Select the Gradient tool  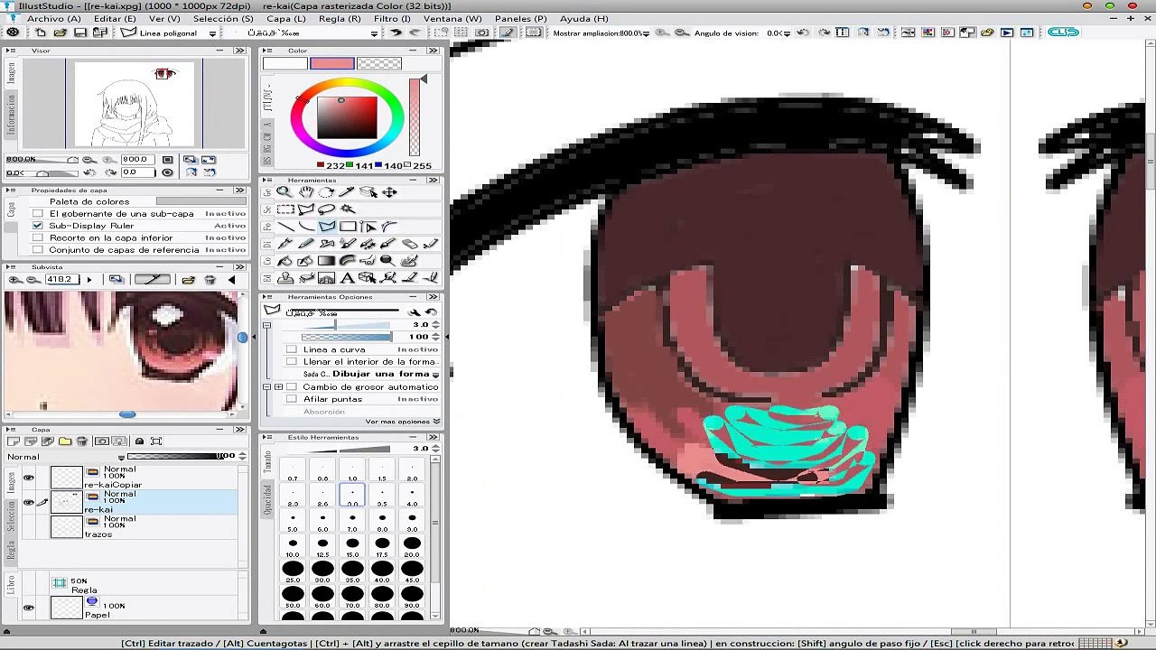(x=326, y=261)
